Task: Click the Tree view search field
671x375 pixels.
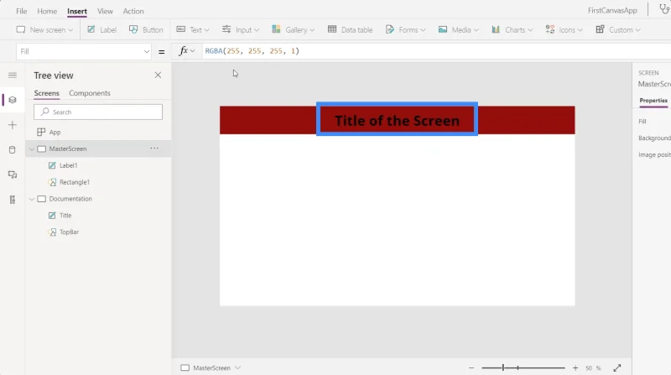Action: click(98, 112)
